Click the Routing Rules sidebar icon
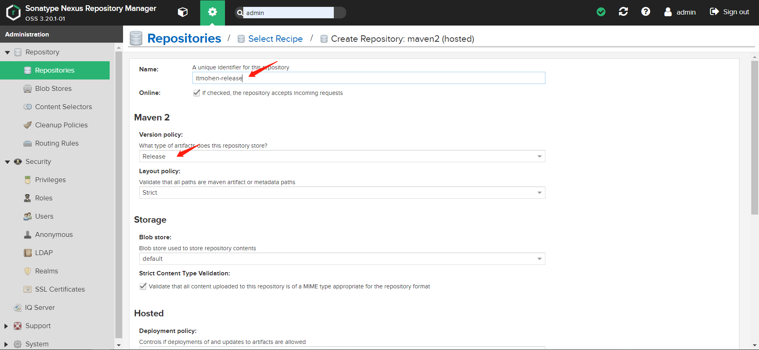This screenshot has width=759, height=350. tap(28, 144)
